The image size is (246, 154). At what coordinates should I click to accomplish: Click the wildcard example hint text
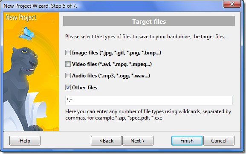coord(148,114)
